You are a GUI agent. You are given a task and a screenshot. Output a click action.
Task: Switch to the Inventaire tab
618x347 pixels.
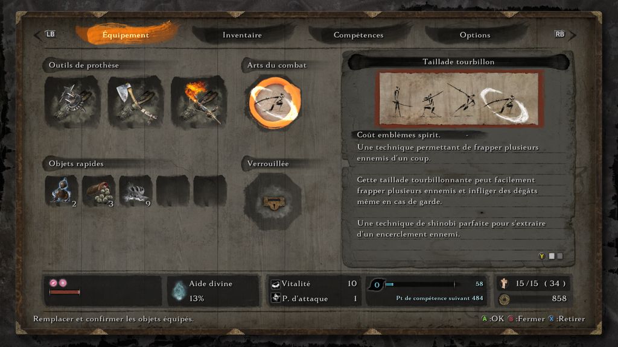[242, 35]
